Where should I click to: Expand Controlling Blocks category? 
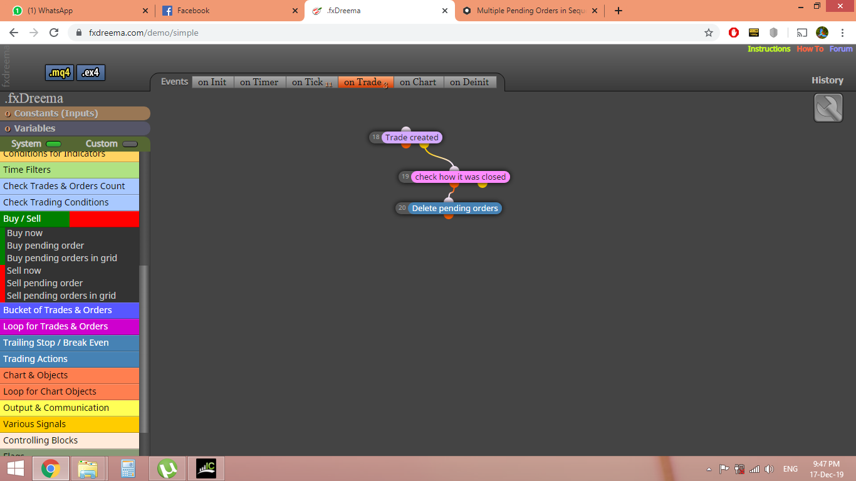click(70, 440)
